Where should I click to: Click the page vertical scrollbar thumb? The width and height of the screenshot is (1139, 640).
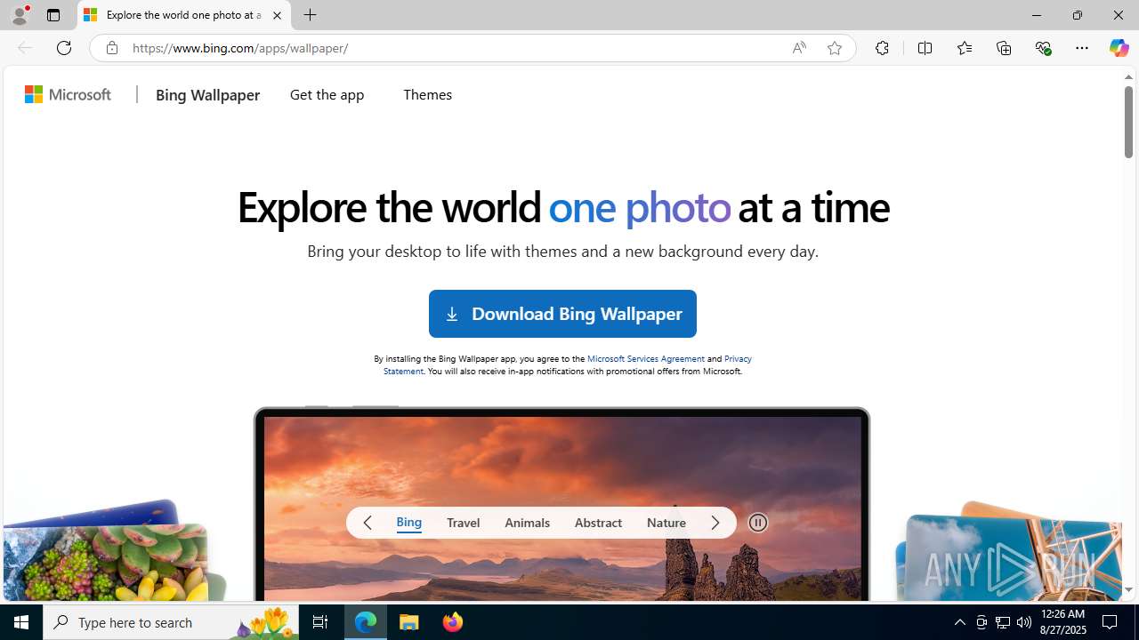(x=1128, y=123)
